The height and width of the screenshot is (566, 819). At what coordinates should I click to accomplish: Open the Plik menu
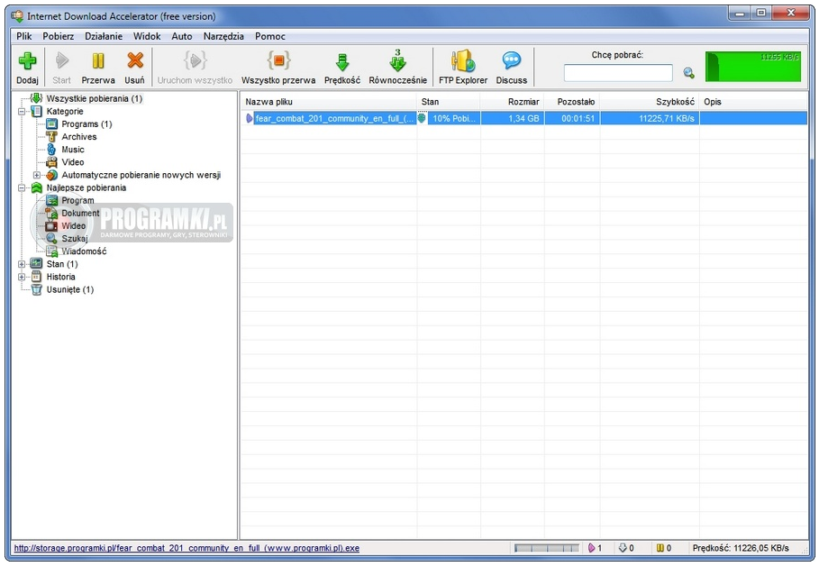pyautogui.click(x=24, y=36)
